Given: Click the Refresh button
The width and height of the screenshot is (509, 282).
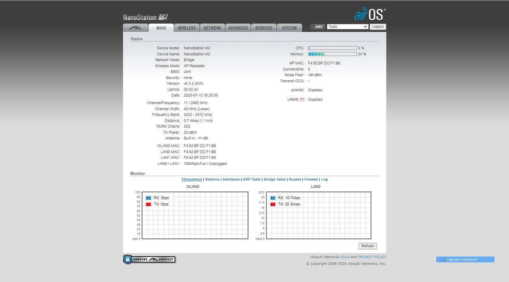Looking at the screenshot, I should [x=368, y=246].
